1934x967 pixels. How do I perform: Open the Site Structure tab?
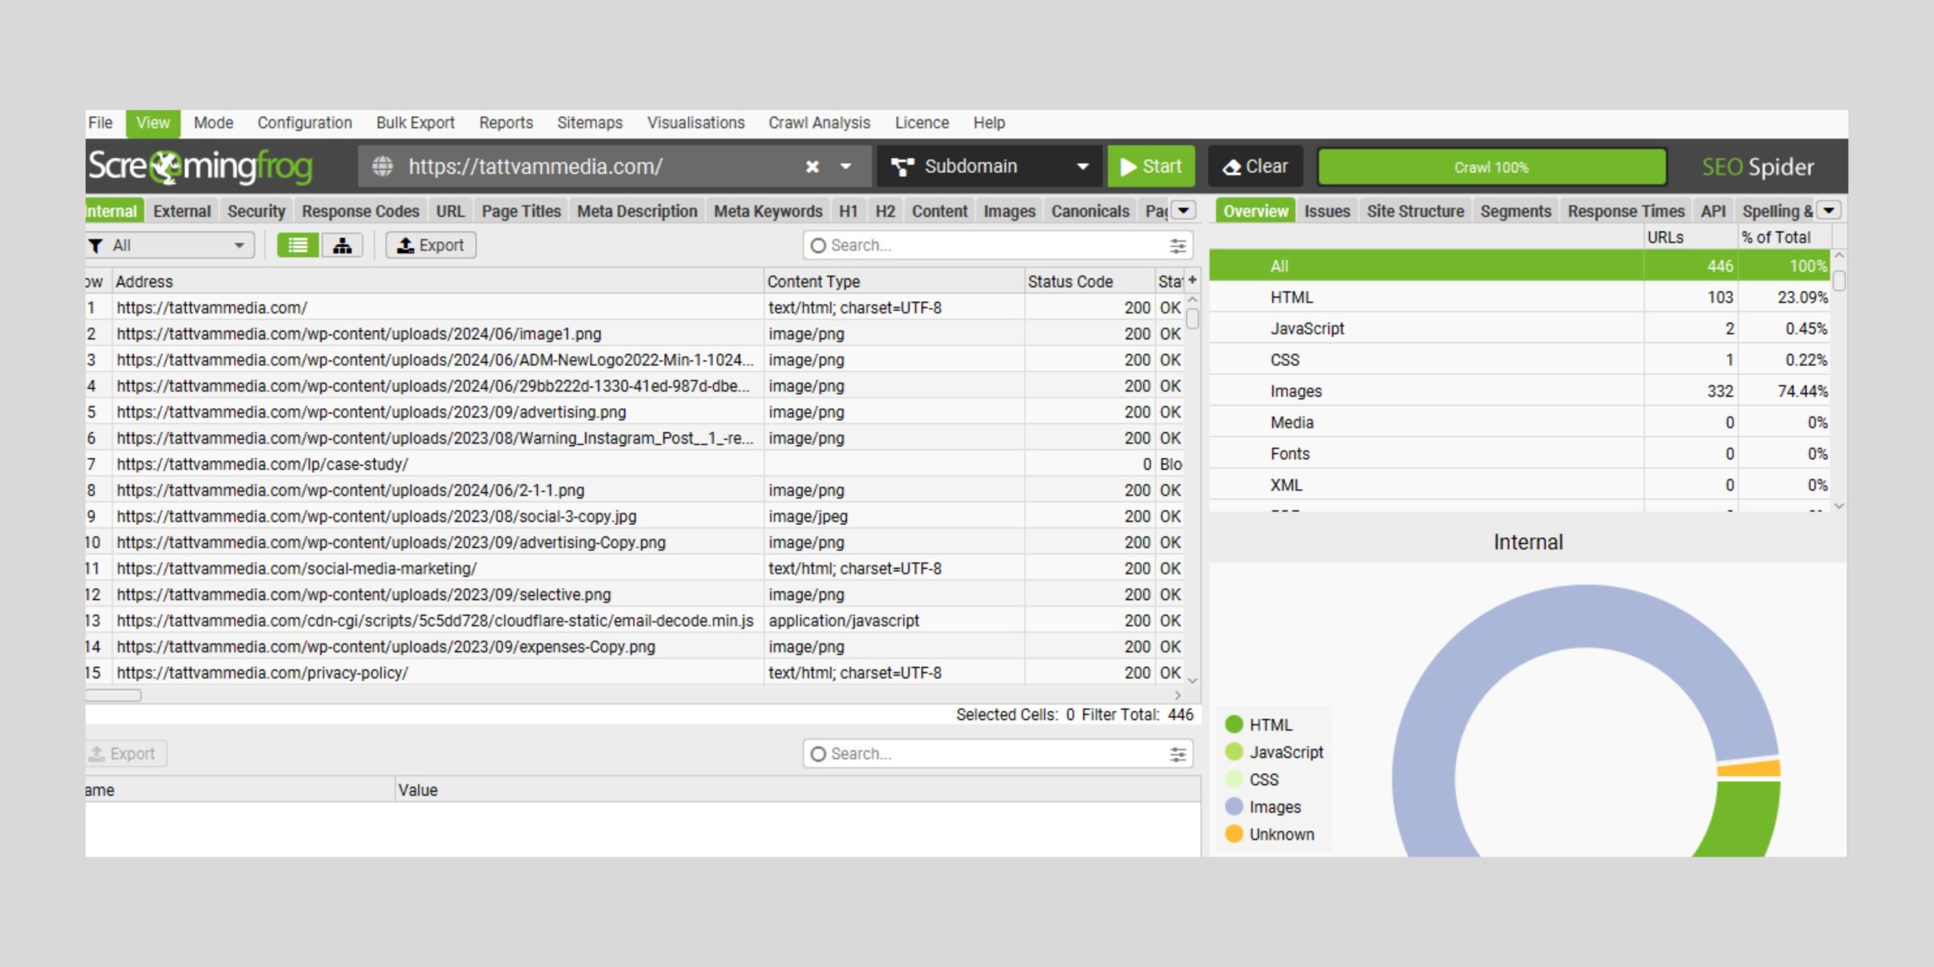pyautogui.click(x=1415, y=212)
